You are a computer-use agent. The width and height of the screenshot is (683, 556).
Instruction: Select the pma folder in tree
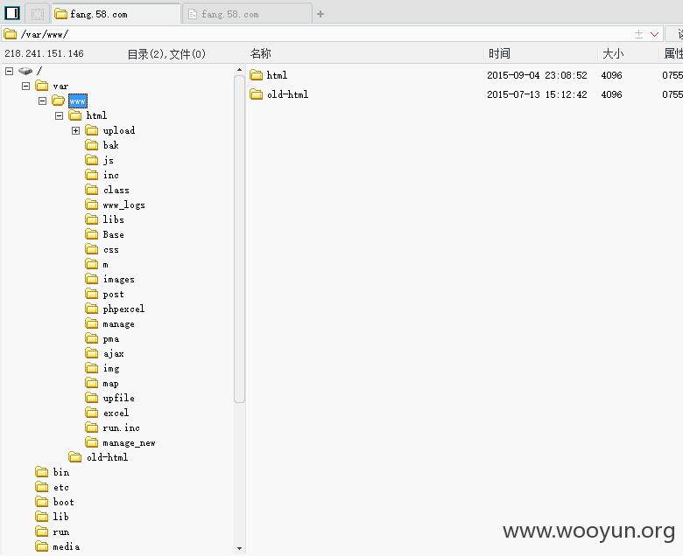pyautogui.click(x=111, y=339)
